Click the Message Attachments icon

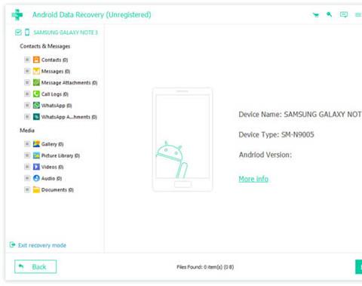(36, 82)
